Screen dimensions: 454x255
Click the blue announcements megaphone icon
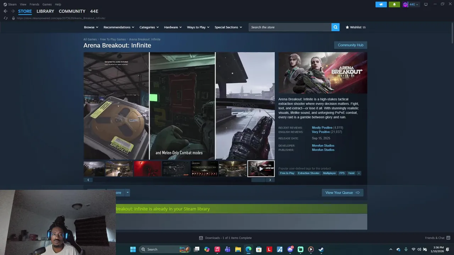pos(381,4)
